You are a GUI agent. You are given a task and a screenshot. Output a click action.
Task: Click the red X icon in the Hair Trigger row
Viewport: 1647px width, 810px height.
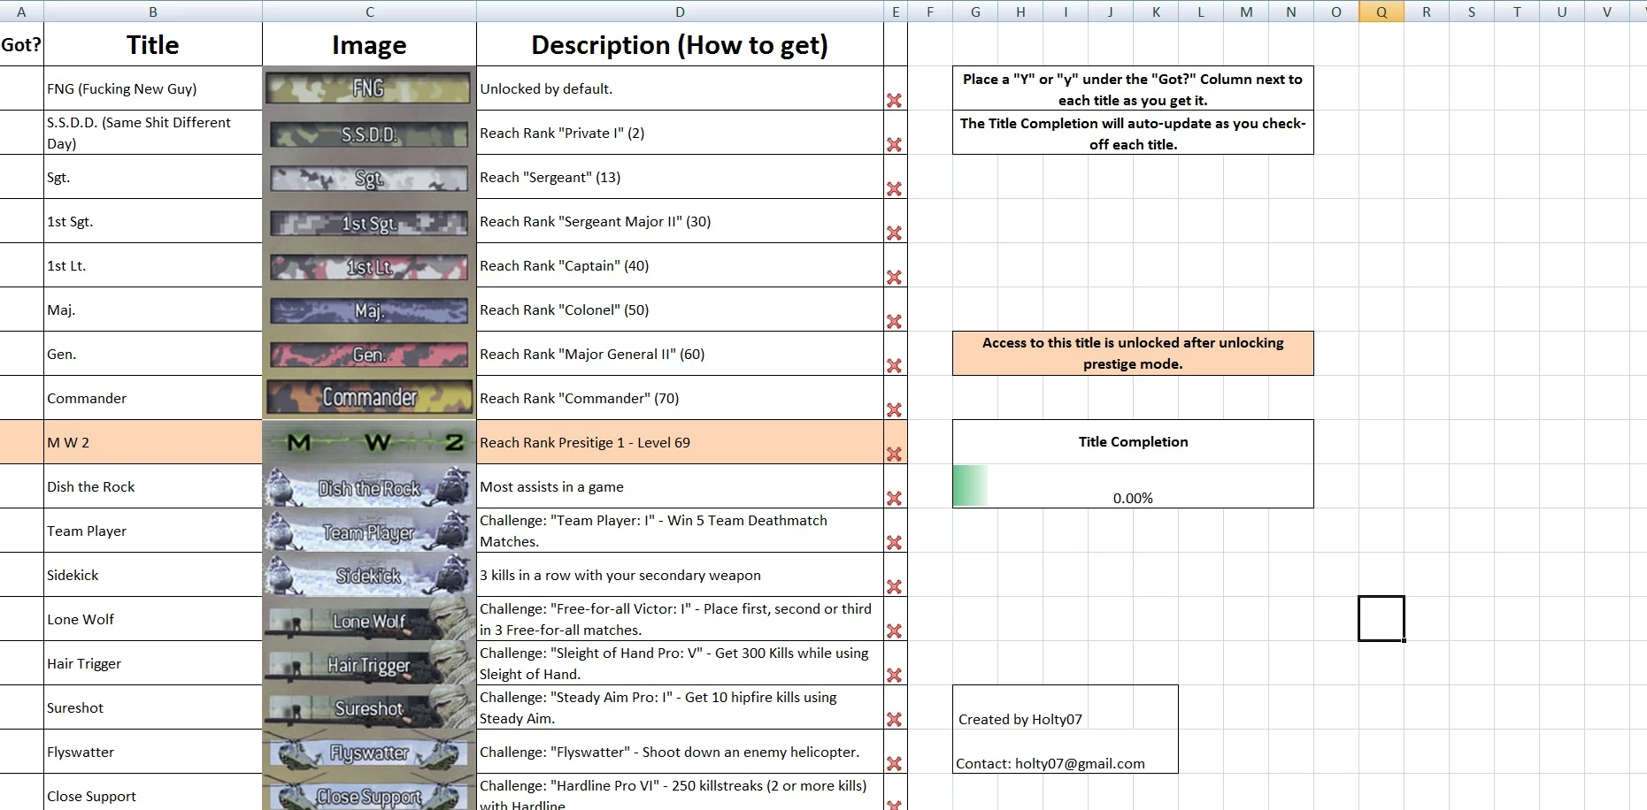tap(894, 676)
